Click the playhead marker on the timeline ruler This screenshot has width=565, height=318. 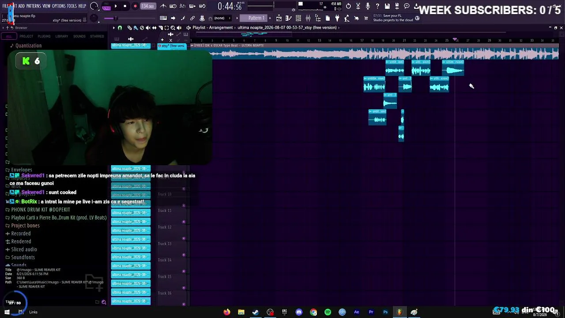(455, 40)
